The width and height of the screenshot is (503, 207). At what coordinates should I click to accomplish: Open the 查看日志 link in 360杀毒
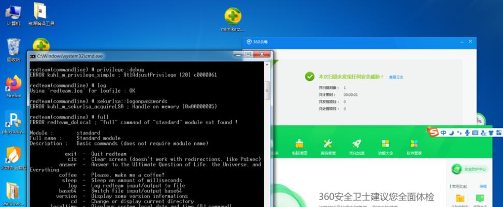[x=396, y=77]
